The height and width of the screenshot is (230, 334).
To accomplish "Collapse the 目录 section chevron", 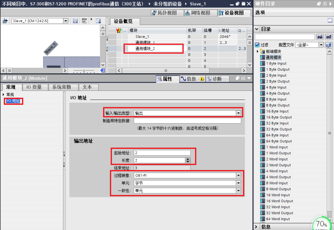I will pos(257,29).
